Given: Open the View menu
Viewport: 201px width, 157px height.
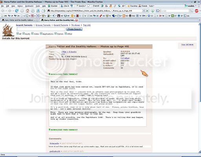Looking at the screenshot, I should [13, 6].
